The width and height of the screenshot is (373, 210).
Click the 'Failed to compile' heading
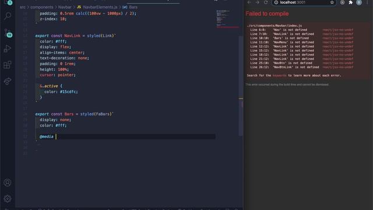tap(267, 13)
